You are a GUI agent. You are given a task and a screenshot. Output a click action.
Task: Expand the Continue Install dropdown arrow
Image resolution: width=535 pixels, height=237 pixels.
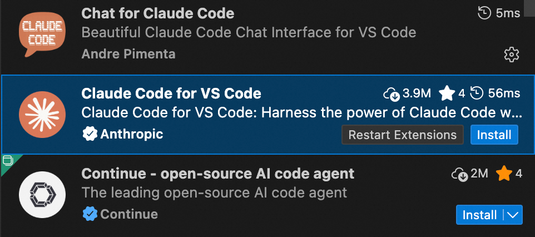click(513, 215)
